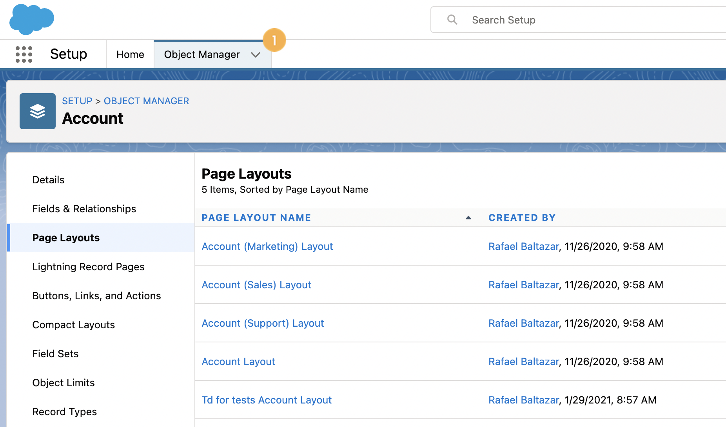Click '5 Items, Sorted by Page Layout Name' text
The width and height of the screenshot is (726, 427).
[x=285, y=190]
